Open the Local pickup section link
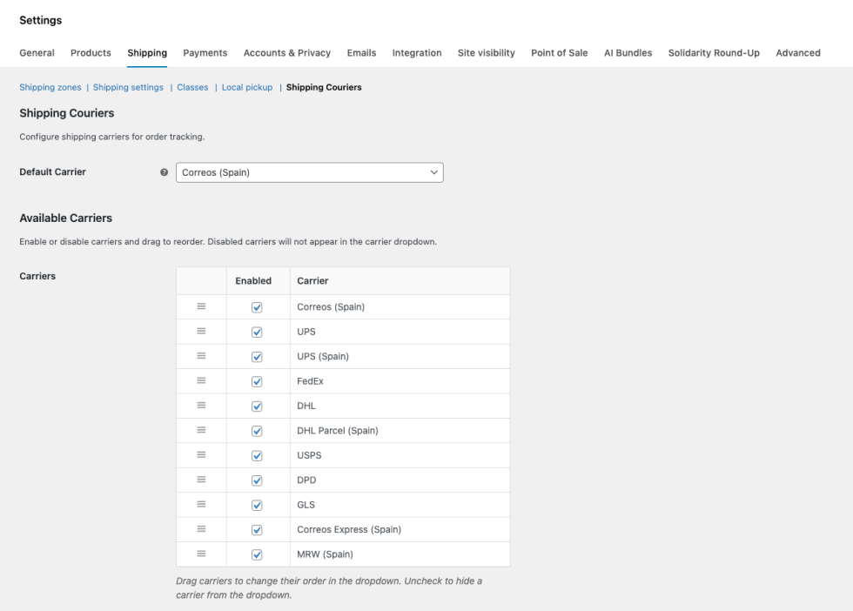Screen dimensions: 853x611 pyautogui.click(x=247, y=87)
